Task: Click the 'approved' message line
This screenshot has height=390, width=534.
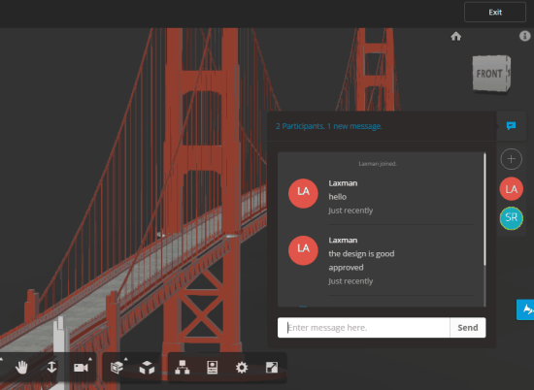Action: [x=346, y=268]
